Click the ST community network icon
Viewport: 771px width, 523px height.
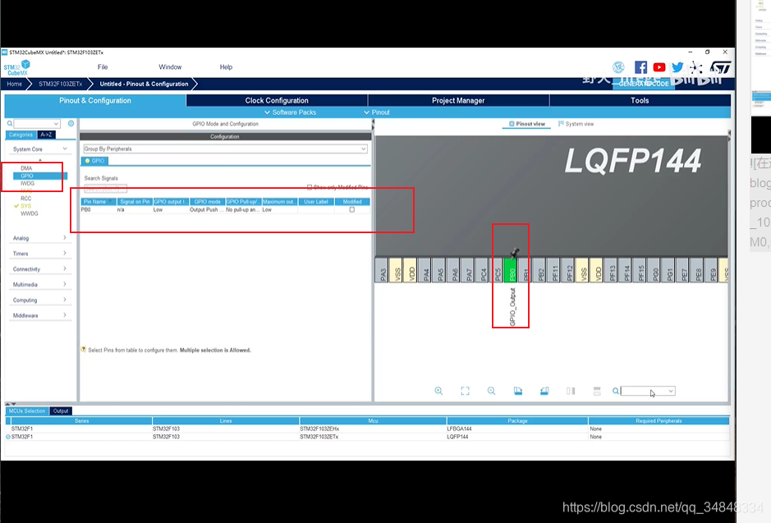point(695,67)
